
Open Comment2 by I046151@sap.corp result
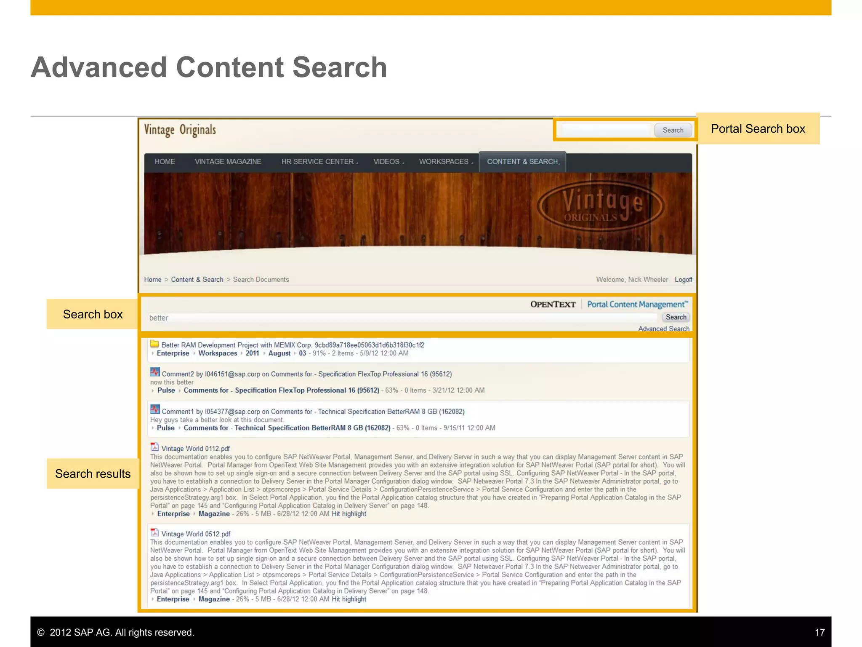click(307, 374)
